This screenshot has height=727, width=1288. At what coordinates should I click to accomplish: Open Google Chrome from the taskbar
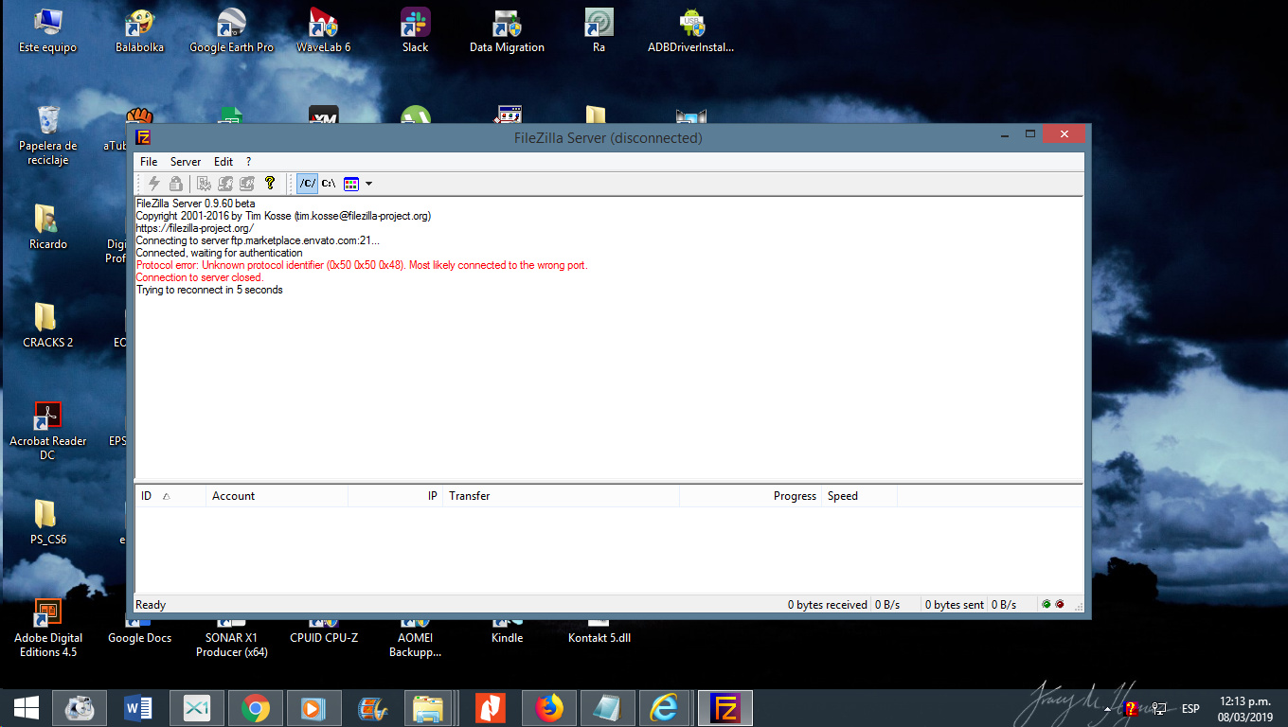tap(255, 708)
